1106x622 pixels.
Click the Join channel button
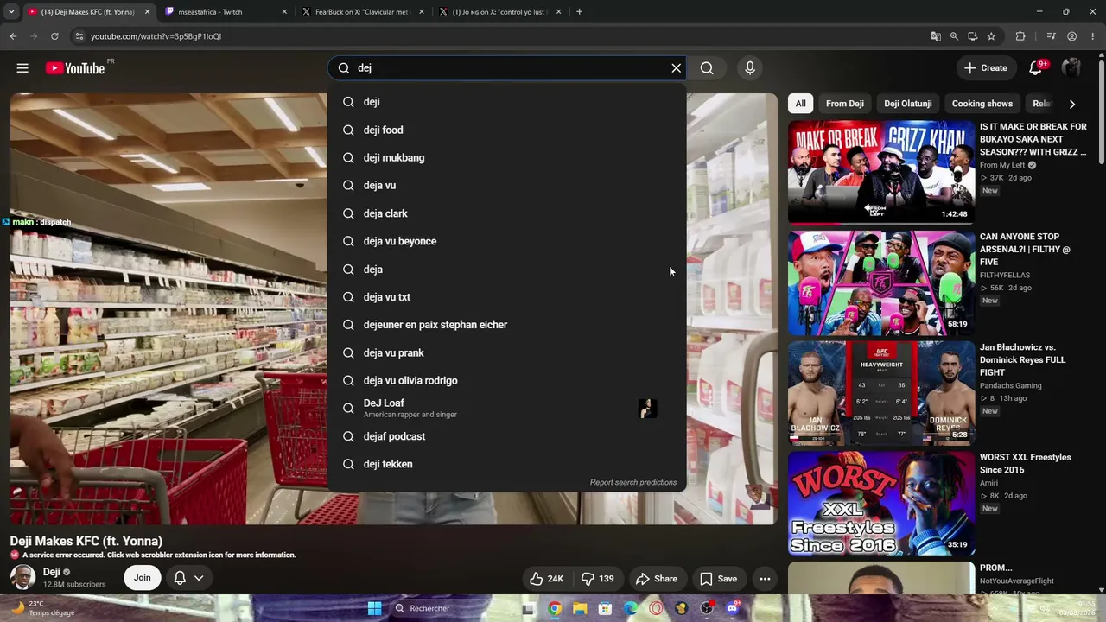[143, 578]
